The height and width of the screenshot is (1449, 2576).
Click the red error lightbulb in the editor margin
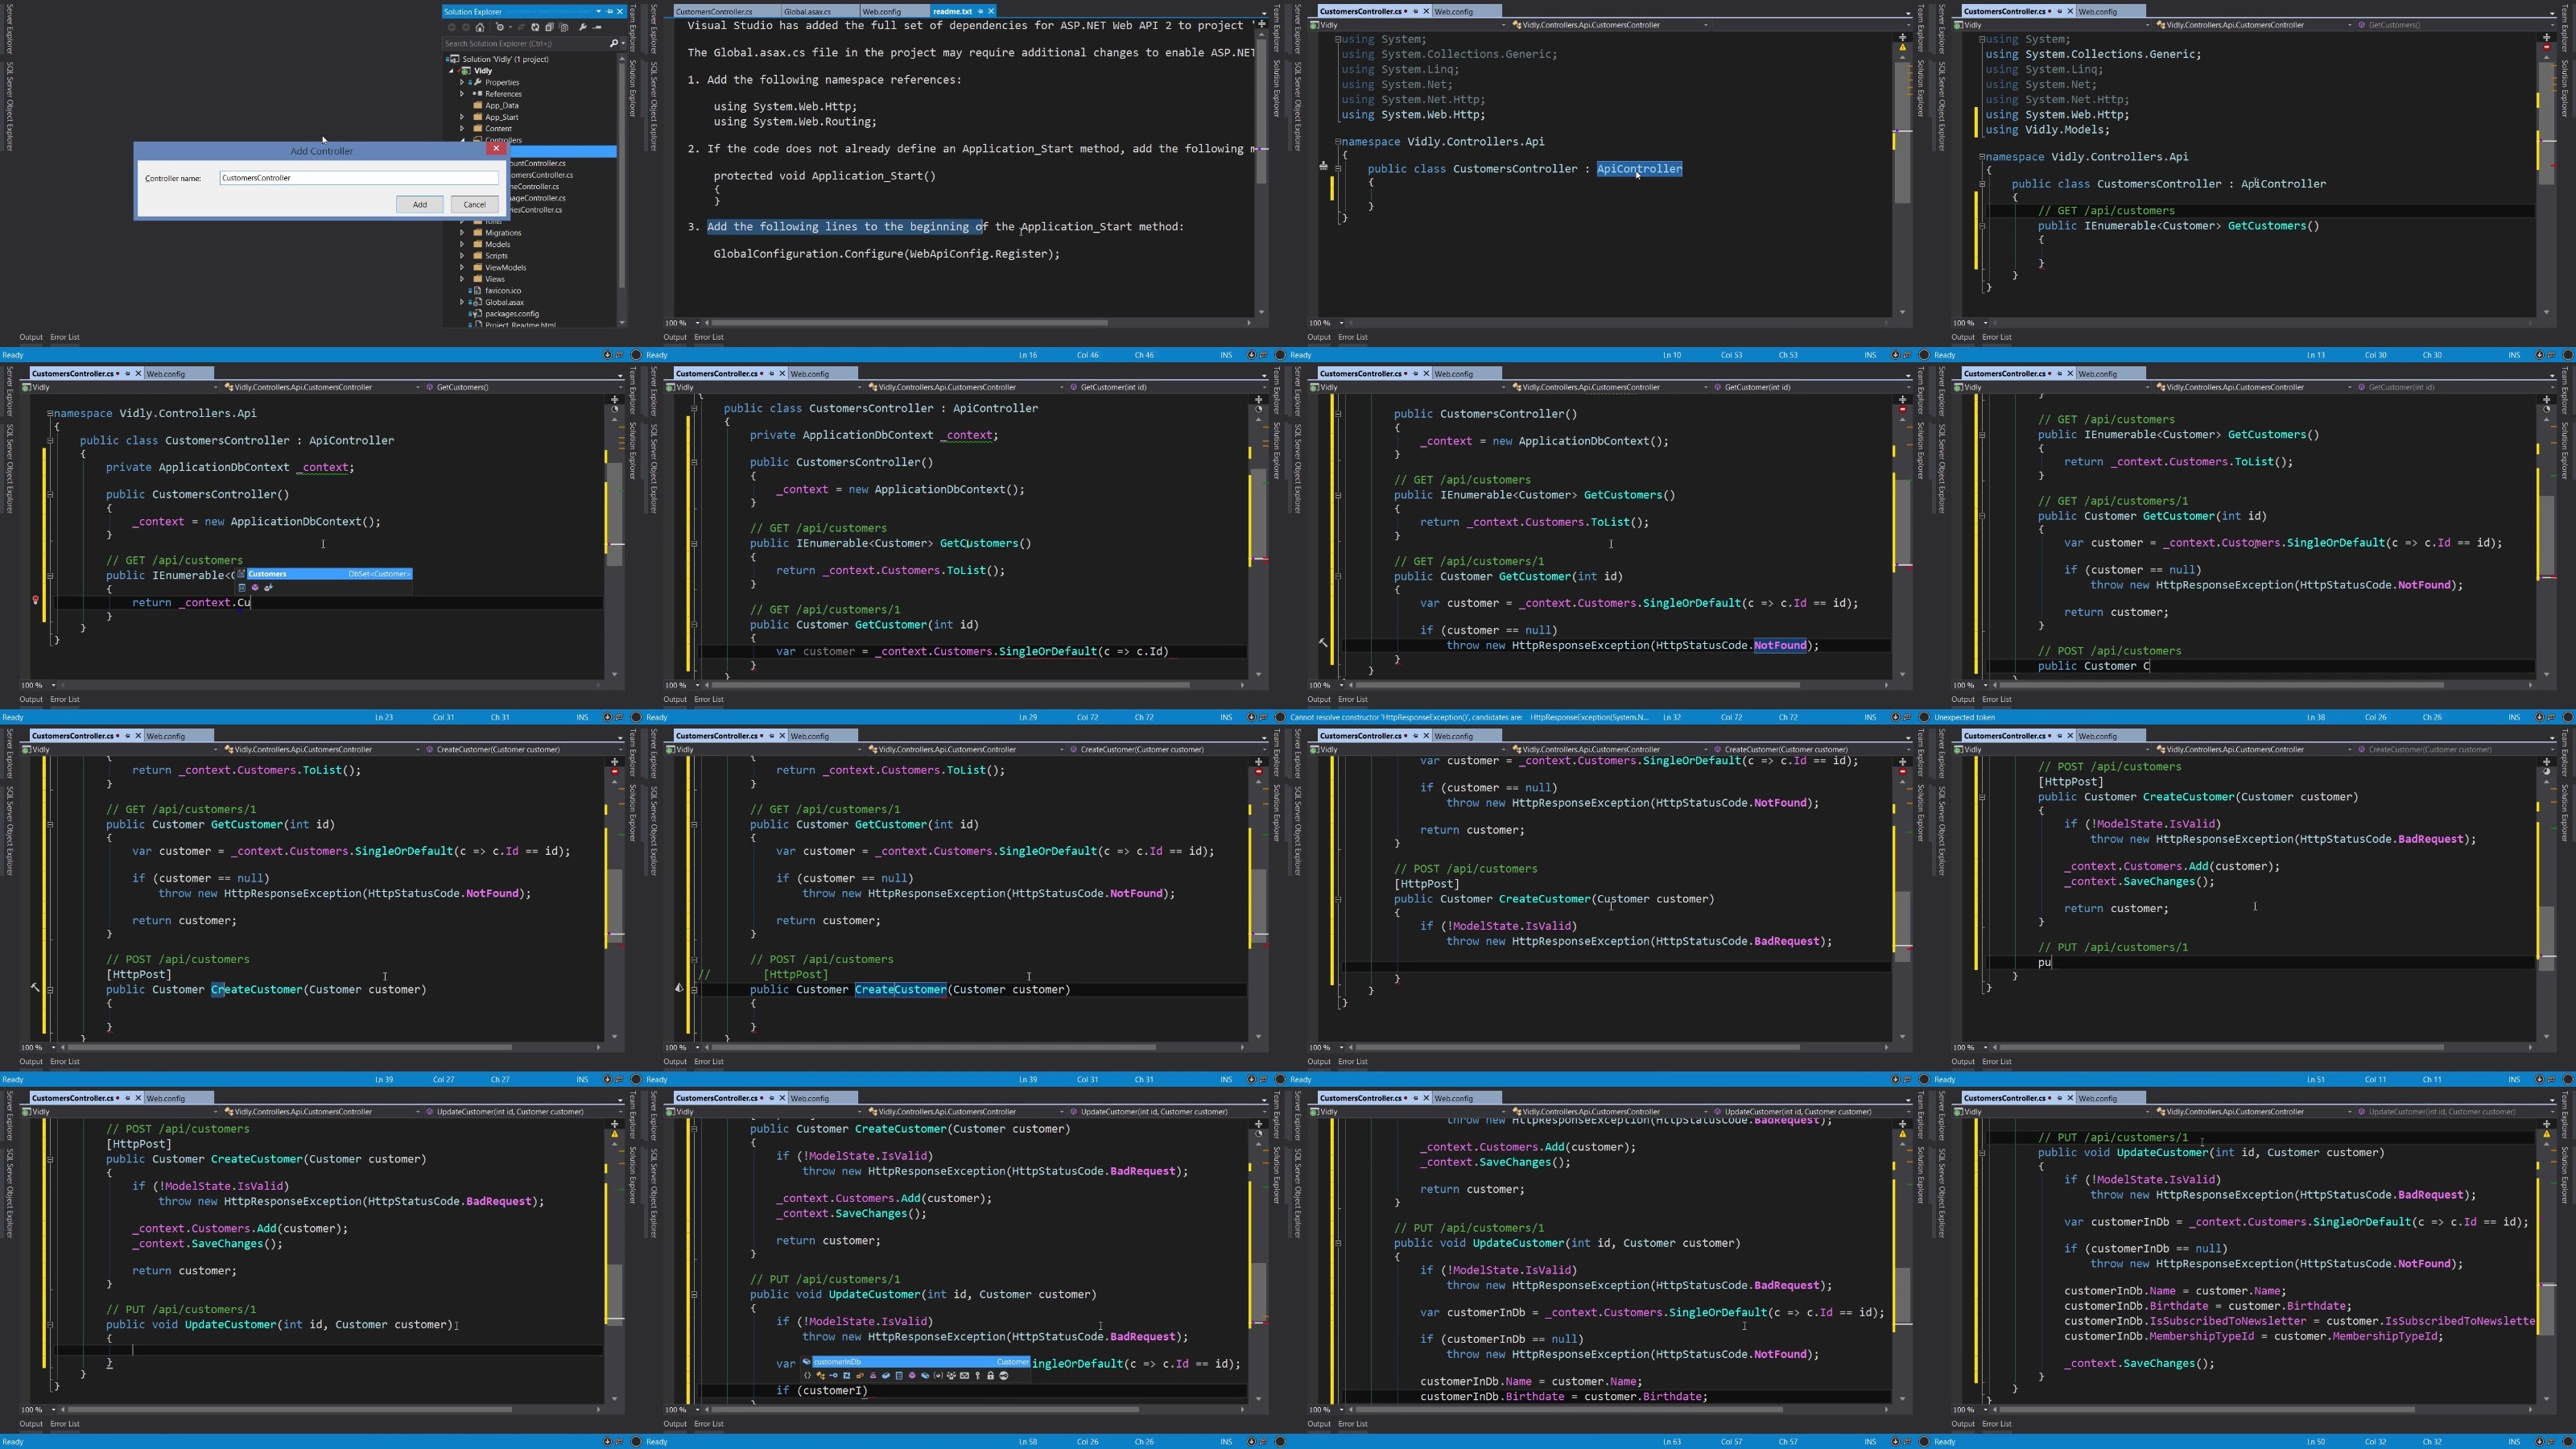pos(36,601)
